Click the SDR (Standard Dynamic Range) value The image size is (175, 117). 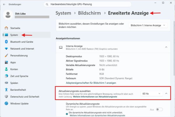click(116, 78)
